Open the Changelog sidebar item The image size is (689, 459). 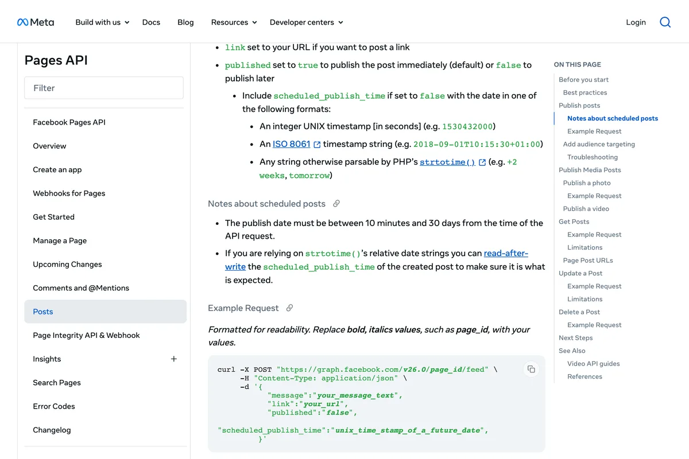point(52,430)
